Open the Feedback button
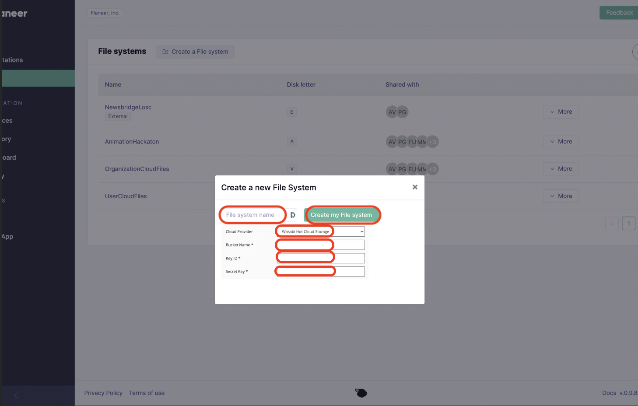Viewport: 638px width, 406px height. click(x=619, y=13)
